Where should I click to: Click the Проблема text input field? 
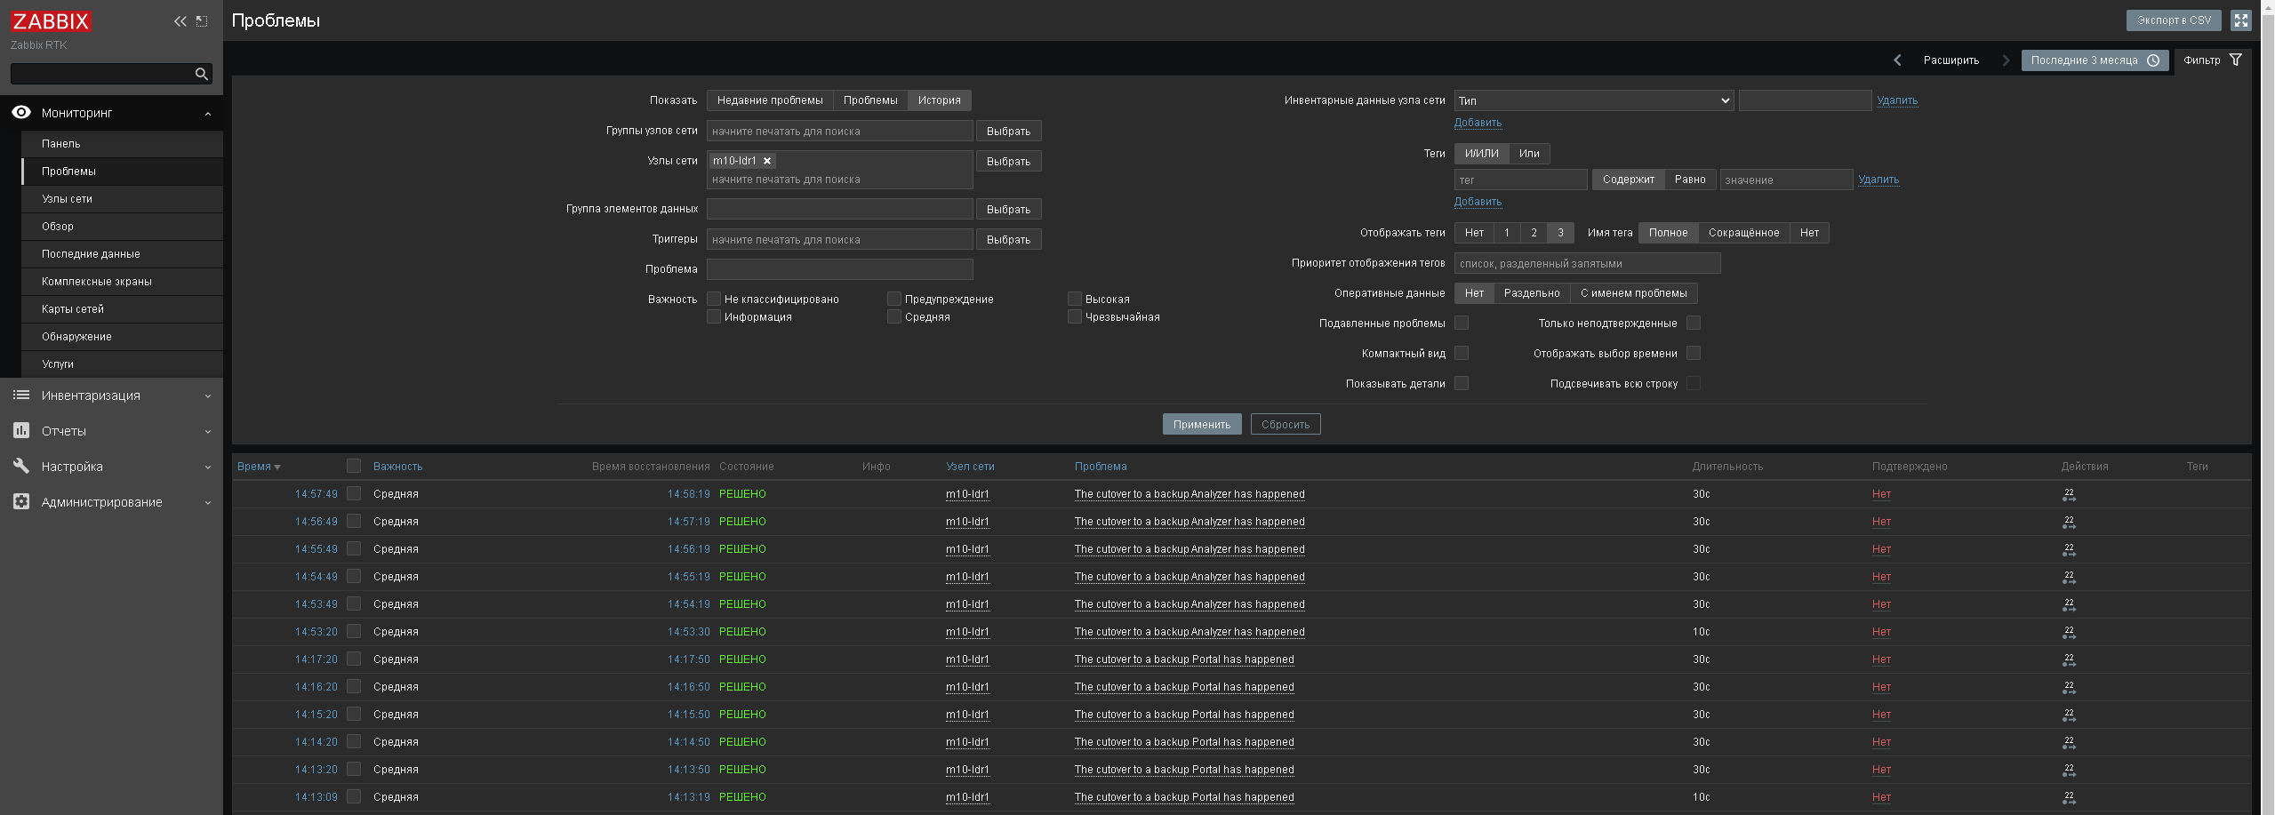[x=839, y=269]
